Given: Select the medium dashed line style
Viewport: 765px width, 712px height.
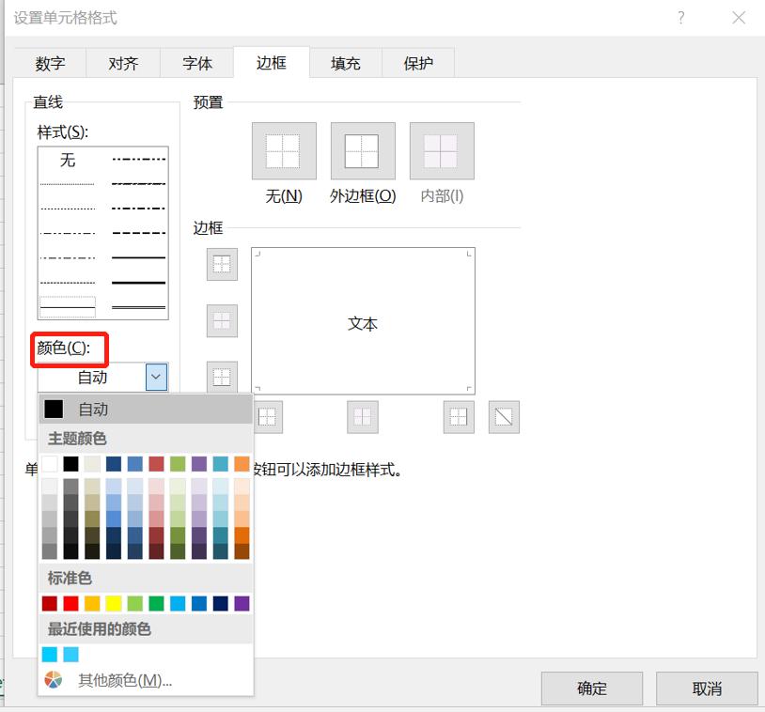Looking at the screenshot, I should coord(138,233).
